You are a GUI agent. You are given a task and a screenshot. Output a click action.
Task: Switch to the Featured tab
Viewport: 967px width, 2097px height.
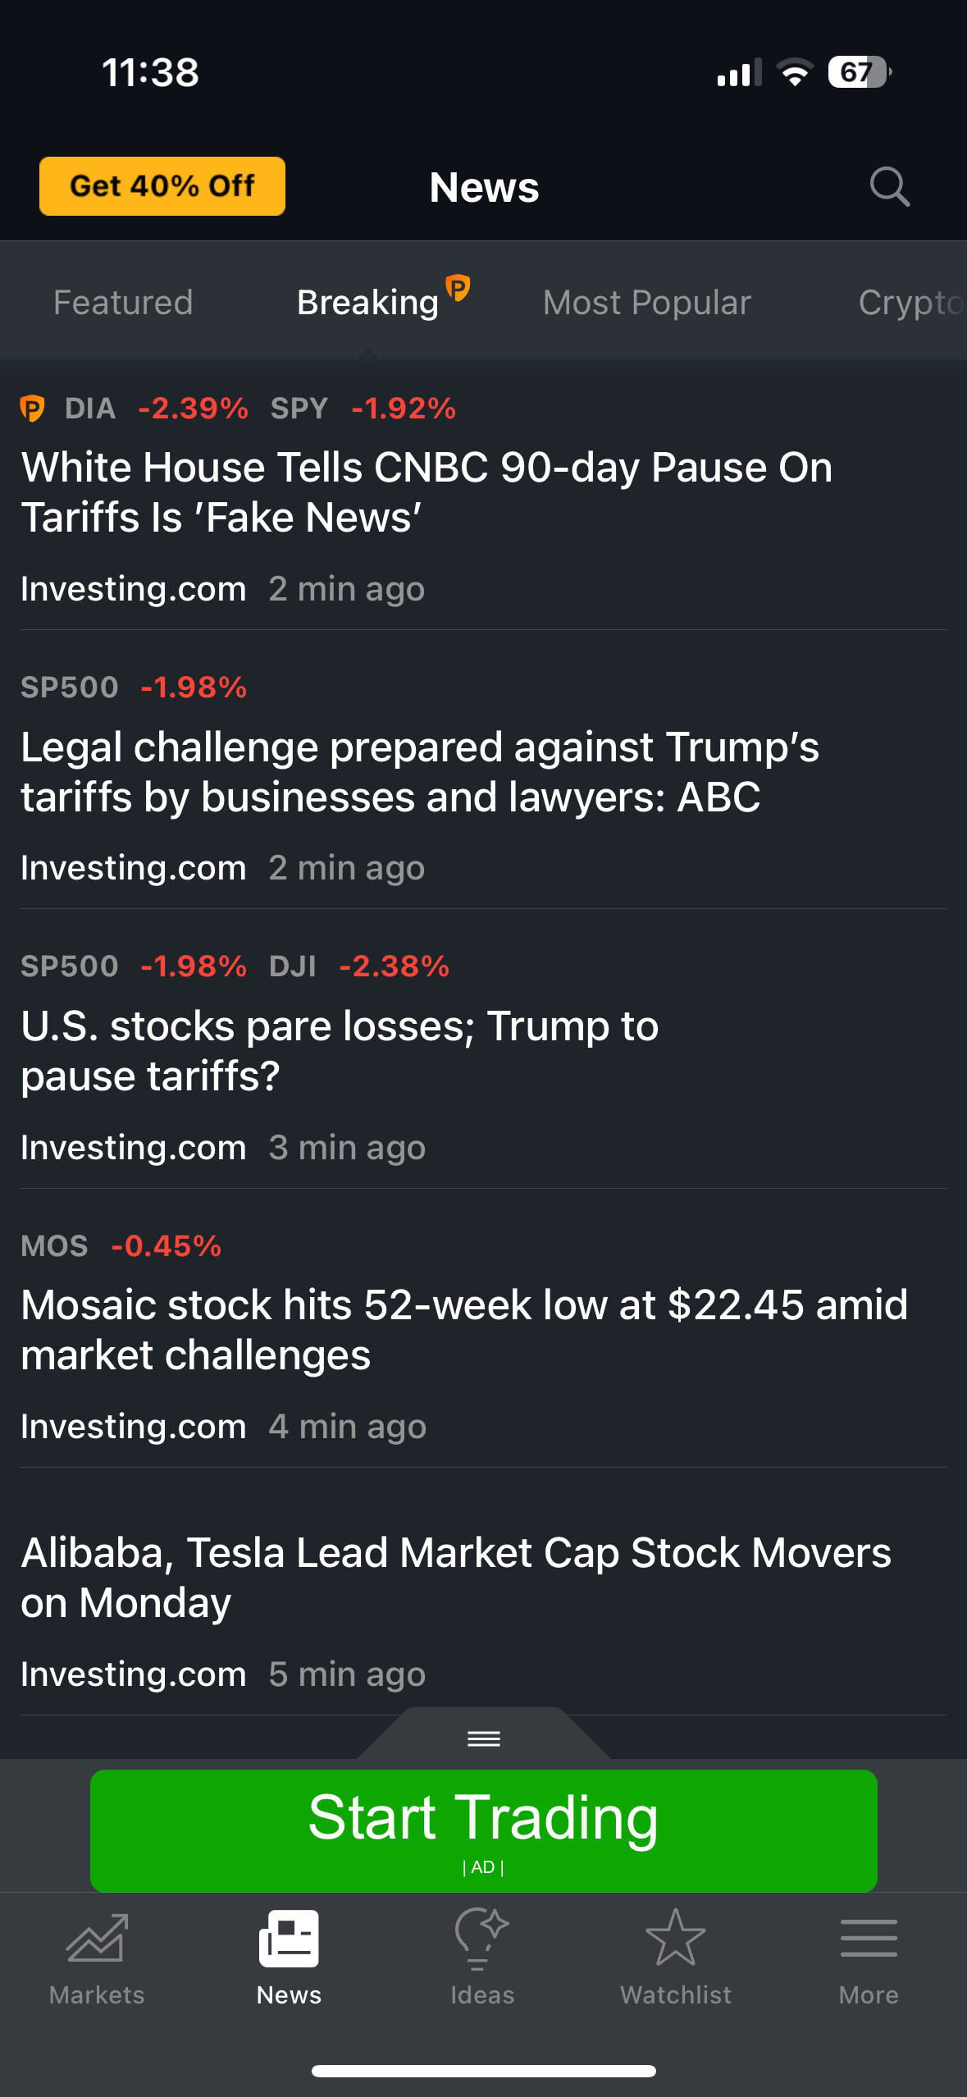(123, 303)
